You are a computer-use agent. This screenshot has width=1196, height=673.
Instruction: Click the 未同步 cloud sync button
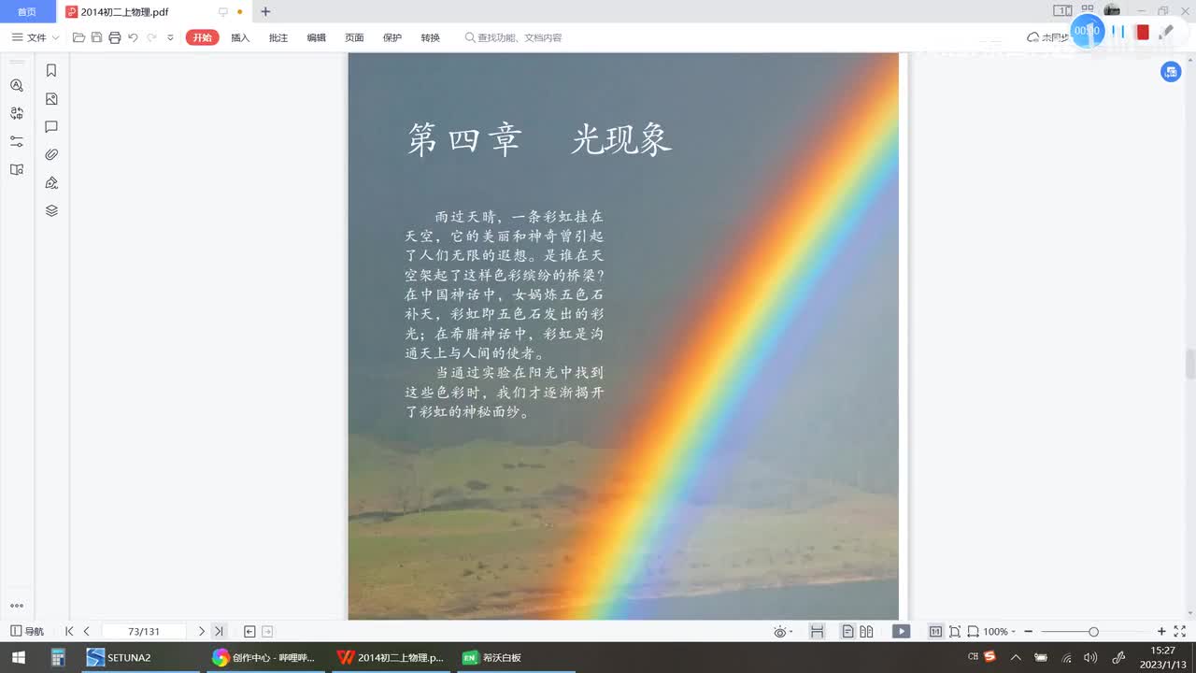(1046, 37)
